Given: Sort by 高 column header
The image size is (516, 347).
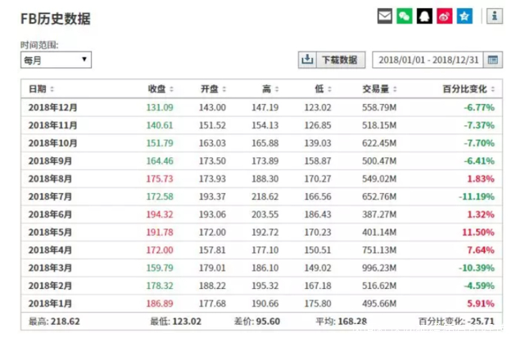Looking at the screenshot, I should (269, 89).
